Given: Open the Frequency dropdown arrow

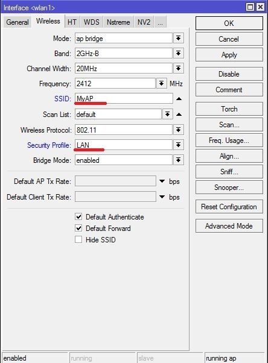Looking at the screenshot, I should [x=162, y=83].
